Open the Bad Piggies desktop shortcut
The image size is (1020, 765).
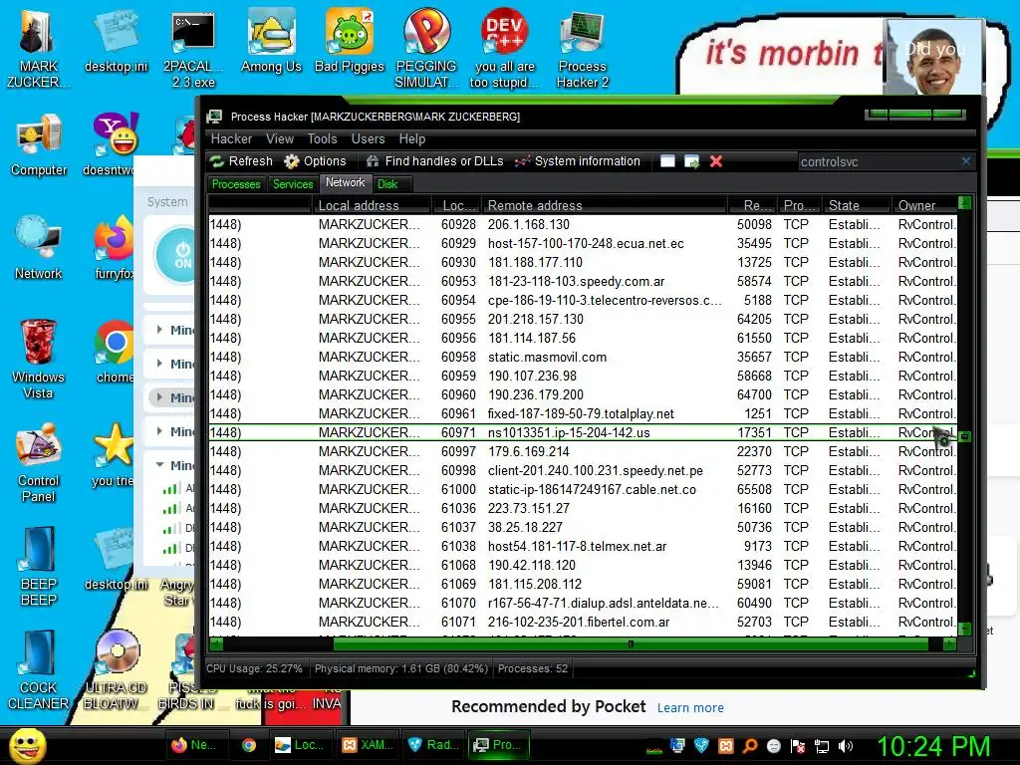pos(350,40)
